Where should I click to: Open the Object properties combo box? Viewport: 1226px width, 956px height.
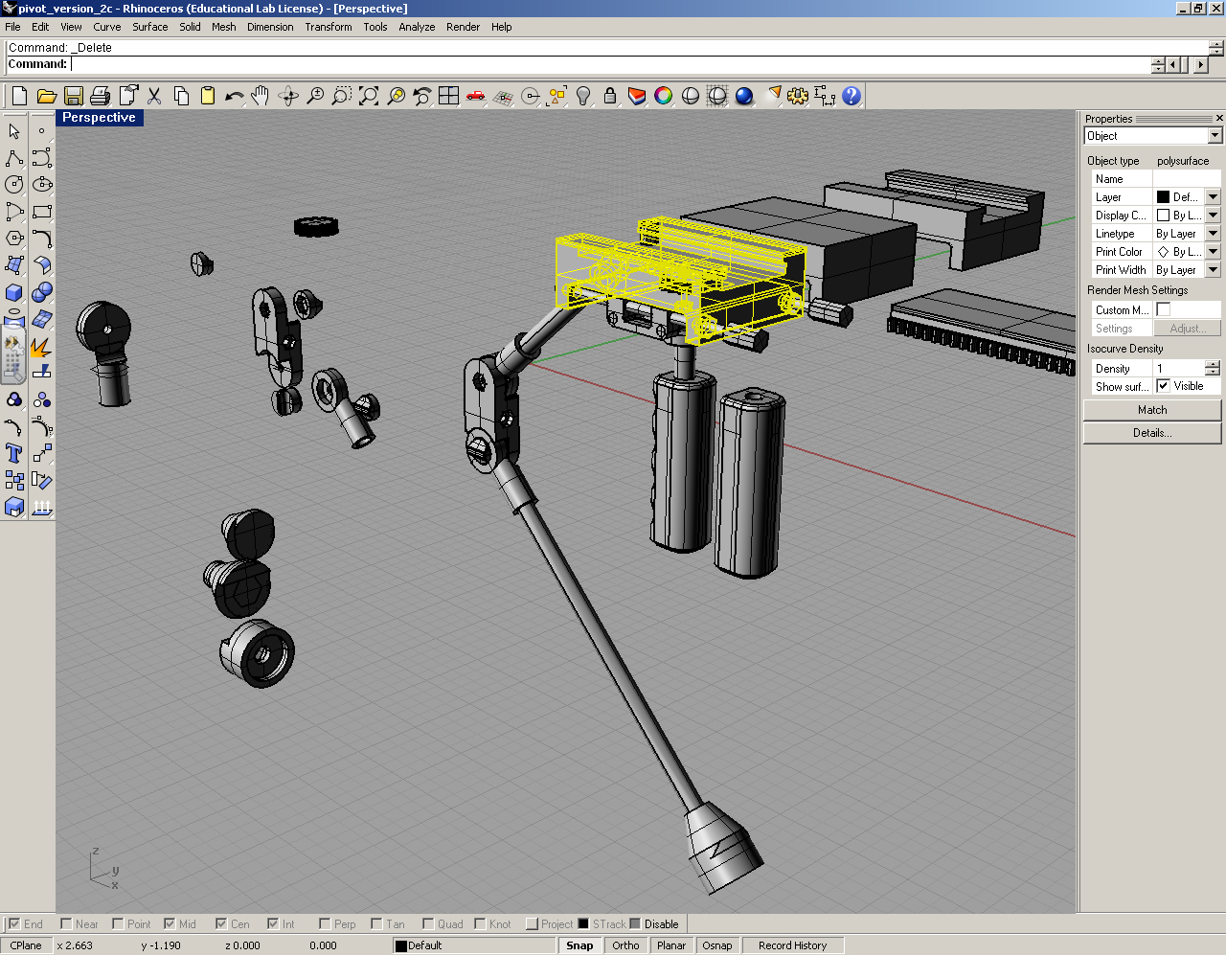click(x=1153, y=136)
